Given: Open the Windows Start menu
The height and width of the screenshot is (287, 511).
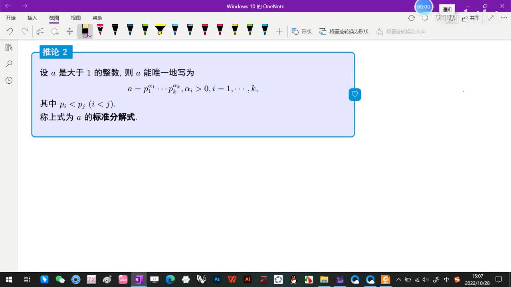Looking at the screenshot, I should [9, 279].
